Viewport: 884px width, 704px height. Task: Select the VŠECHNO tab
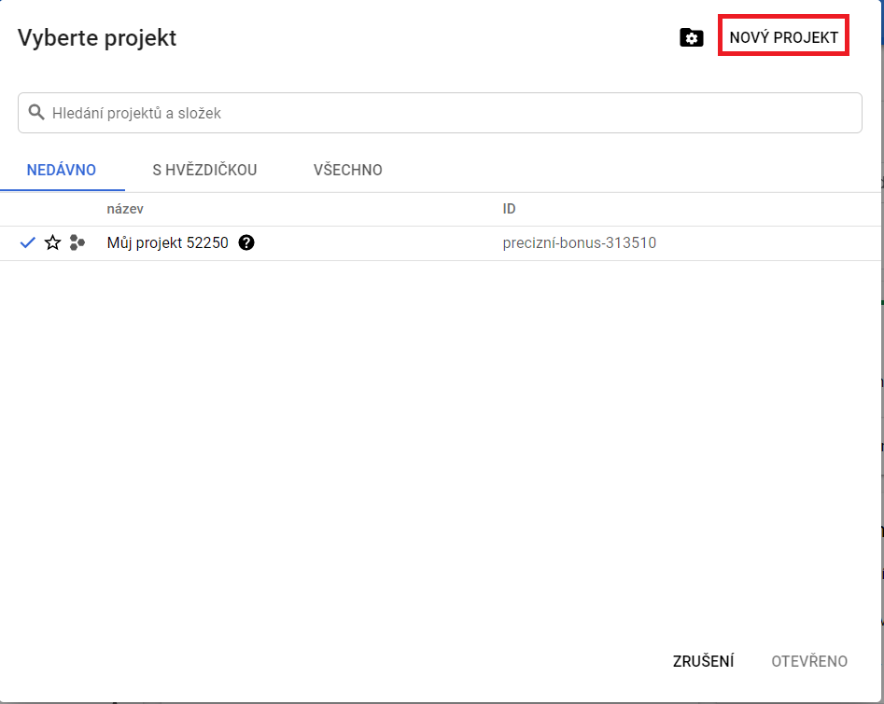pyautogui.click(x=347, y=170)
